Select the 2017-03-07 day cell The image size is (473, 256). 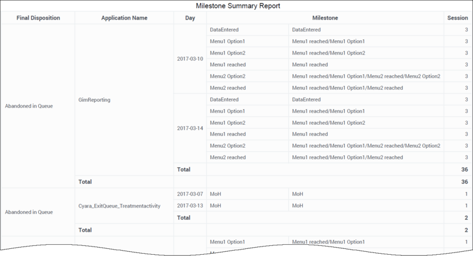189,193
